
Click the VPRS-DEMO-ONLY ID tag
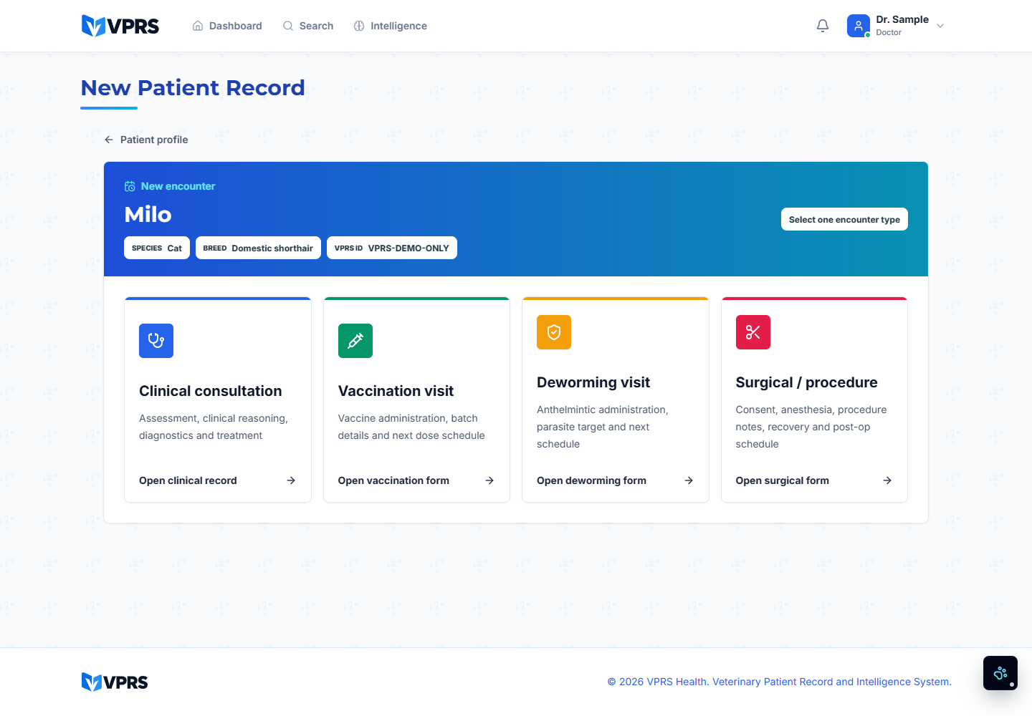point(392,248)
